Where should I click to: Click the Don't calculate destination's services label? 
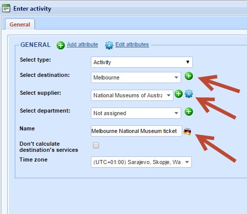(x=48, y=147)
